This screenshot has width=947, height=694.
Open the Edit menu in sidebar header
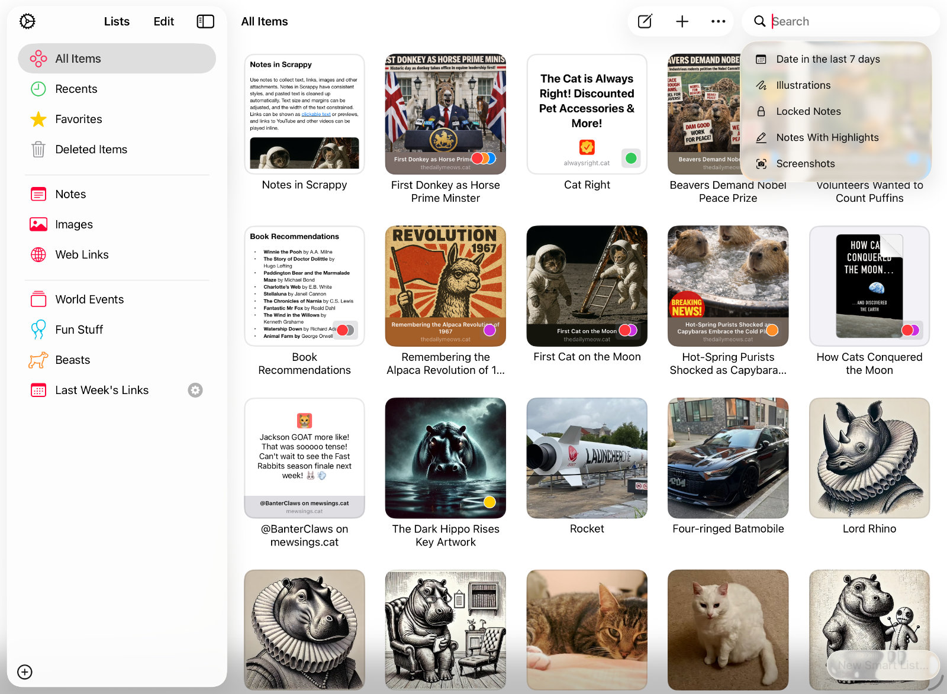pos(163,21)
